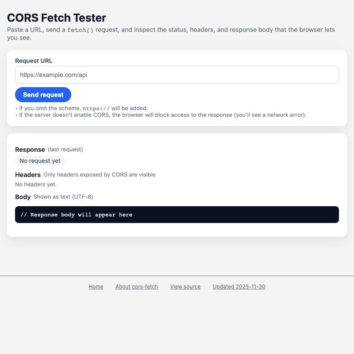Click the Body section heading

click(23, 196)
